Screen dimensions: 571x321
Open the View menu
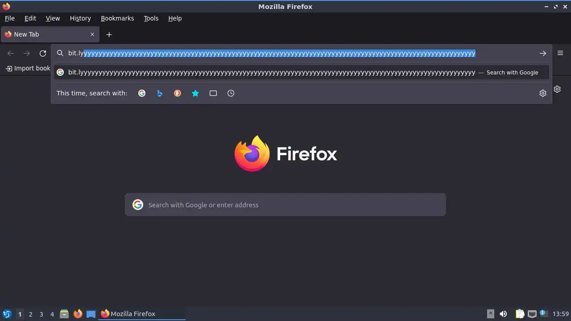tap(53, 18)
